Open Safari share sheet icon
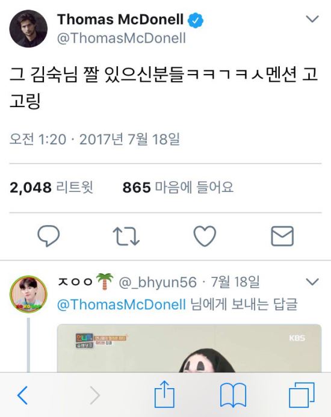Viewport: 331px width, 417px height. [x=164, y=394]
